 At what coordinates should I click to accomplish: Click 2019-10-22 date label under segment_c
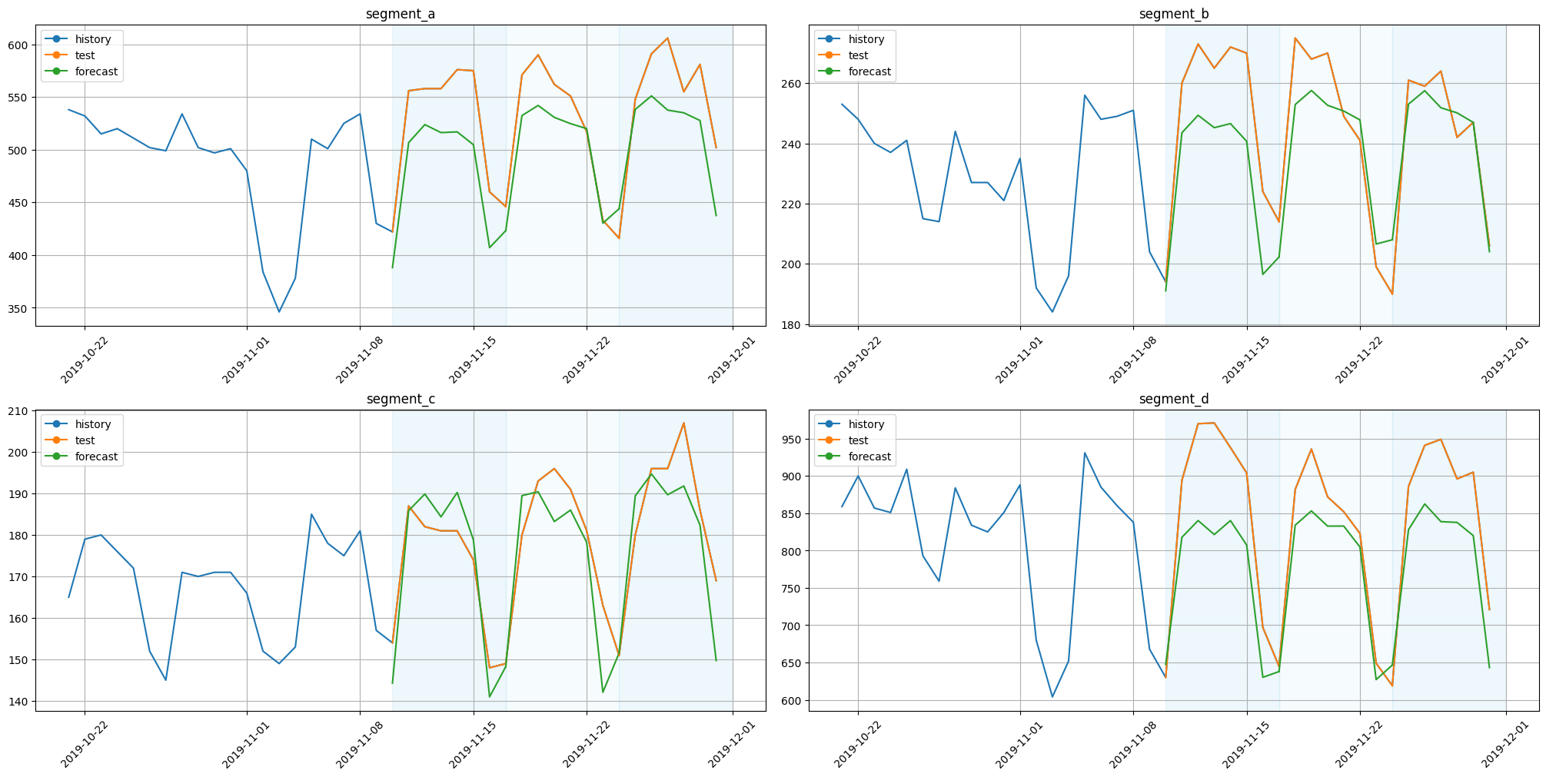point(84,744)
